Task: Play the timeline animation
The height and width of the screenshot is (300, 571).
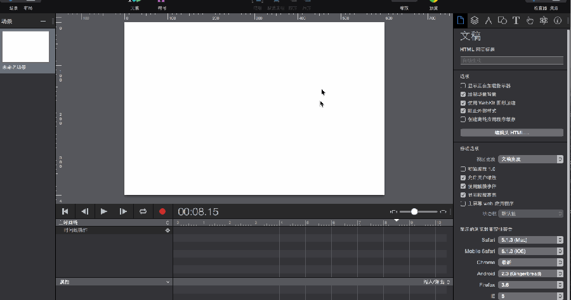Action: click(104, 211)
